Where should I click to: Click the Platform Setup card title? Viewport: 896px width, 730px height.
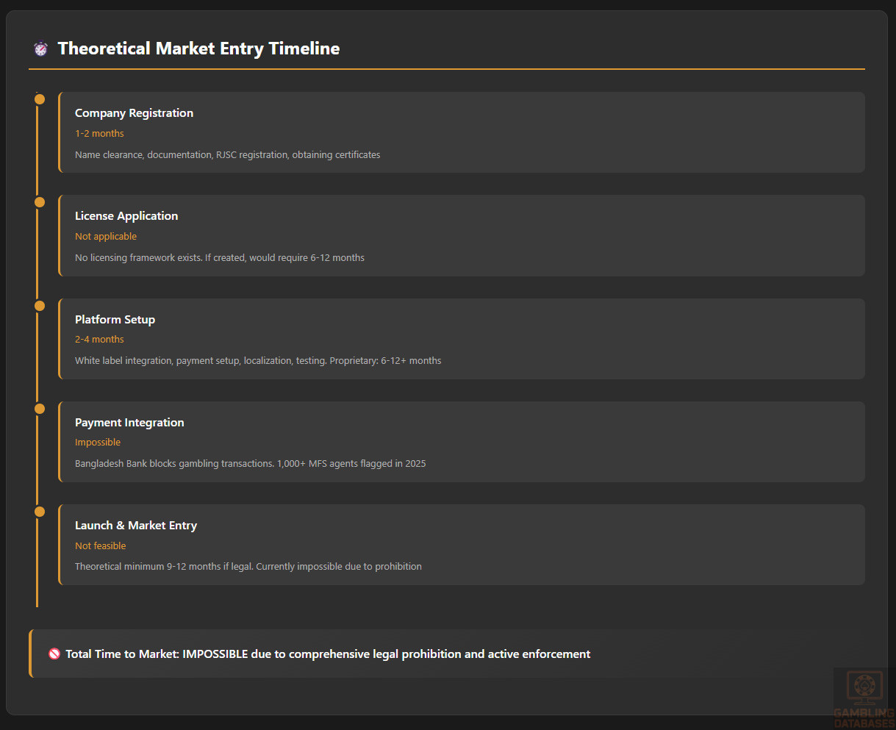115,320
